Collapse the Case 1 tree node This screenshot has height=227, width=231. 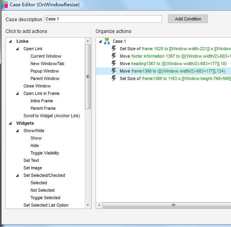[100, 42]
